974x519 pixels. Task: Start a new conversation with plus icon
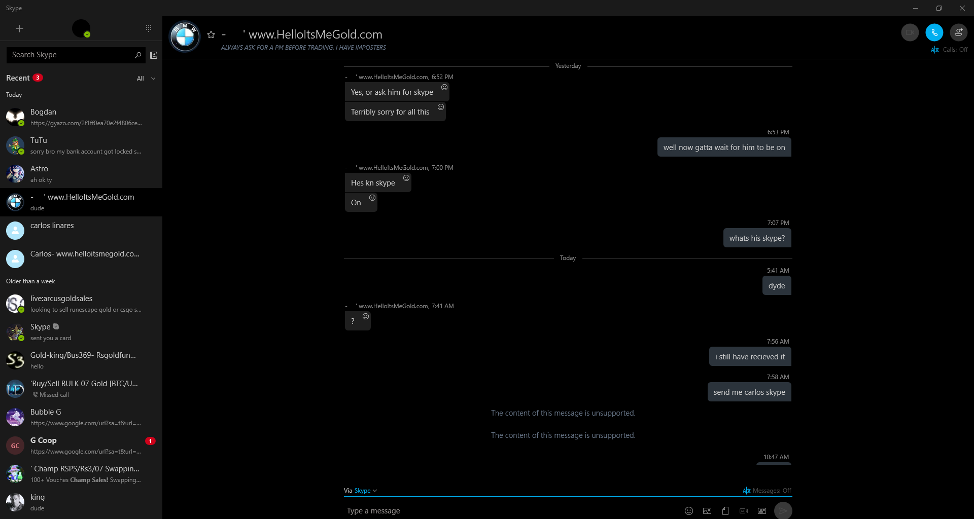(x=19, y=29)
